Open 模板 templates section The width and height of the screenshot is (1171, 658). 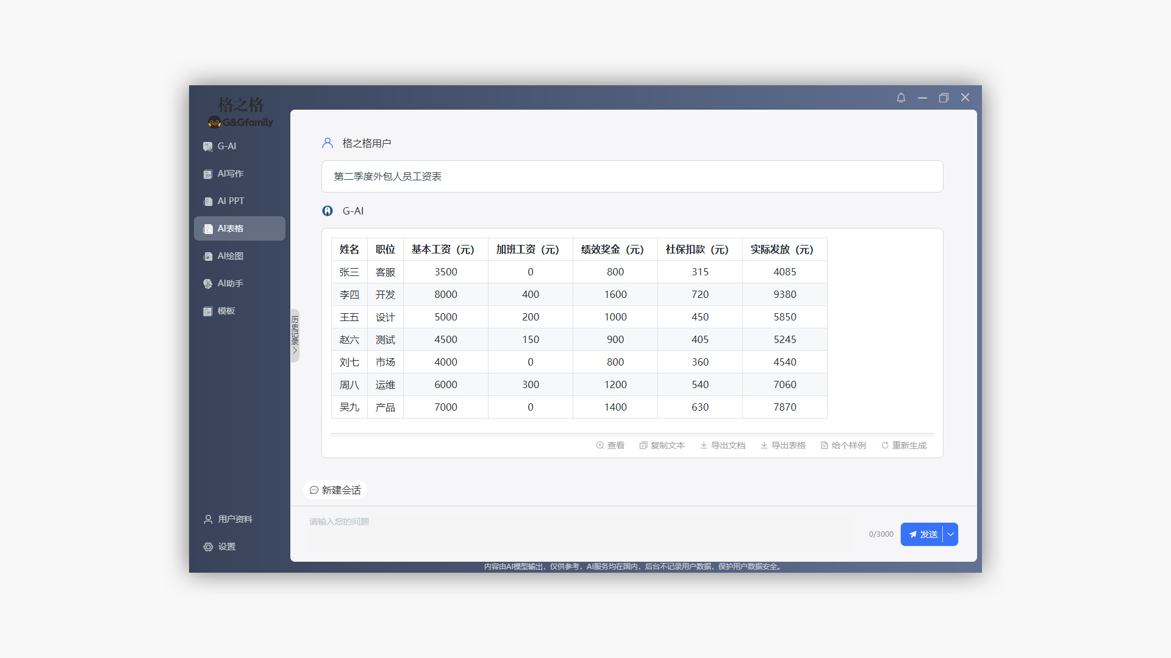tap(226, 311)
